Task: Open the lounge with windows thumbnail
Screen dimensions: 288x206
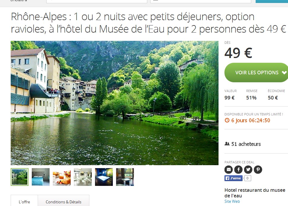Action: [x=125, y=177]
